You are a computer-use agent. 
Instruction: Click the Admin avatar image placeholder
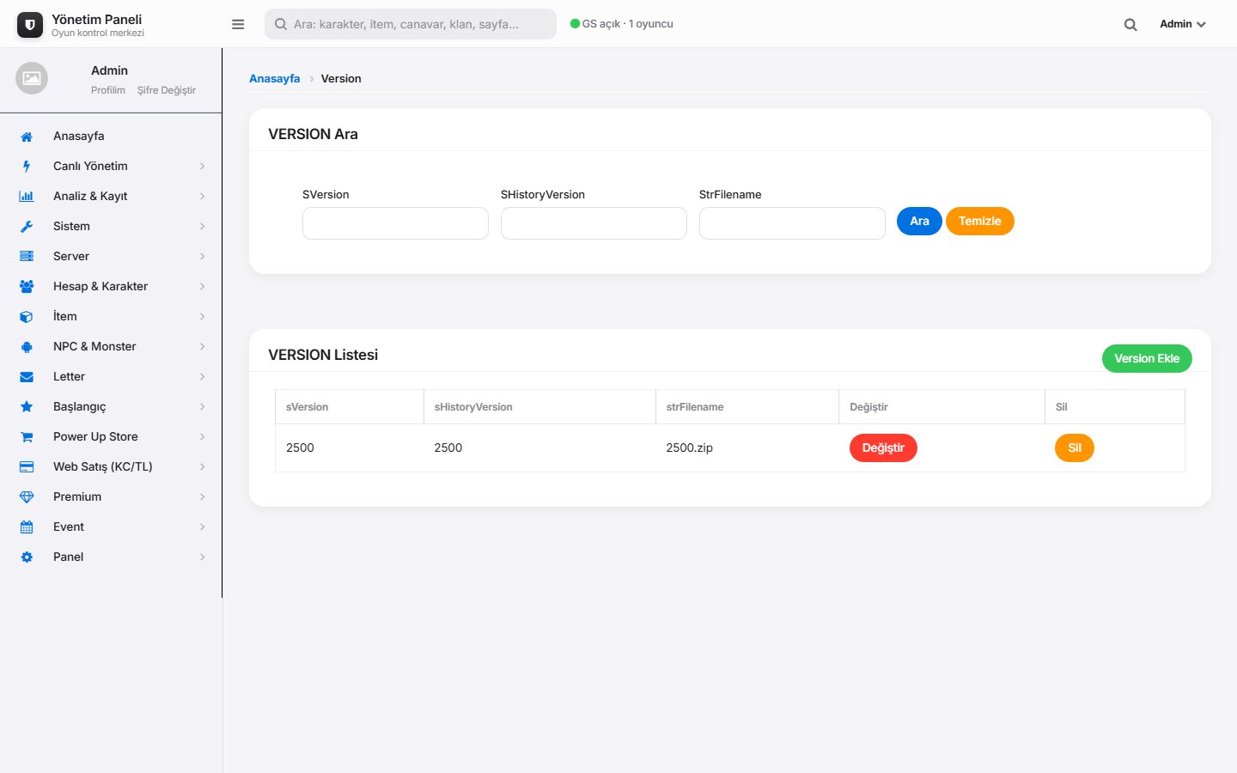tap(32, 78)
